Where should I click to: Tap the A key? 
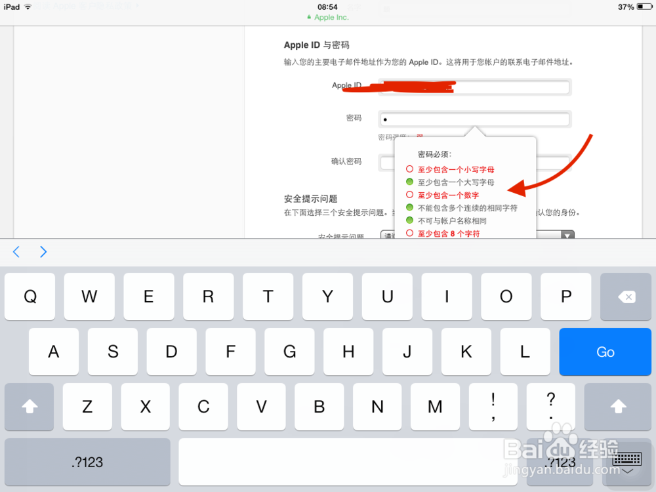tap(54, 352)
